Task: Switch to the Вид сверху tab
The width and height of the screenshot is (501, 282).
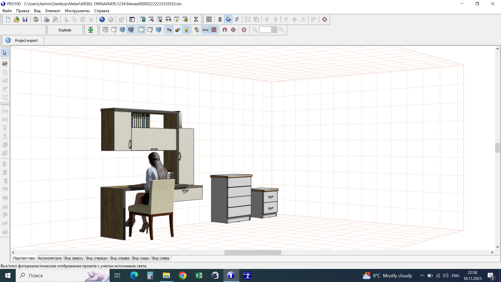Action: point(74,258)
